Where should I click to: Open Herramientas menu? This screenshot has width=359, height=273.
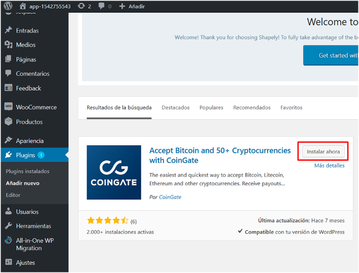pyautogui.click(x=34, y=226)
